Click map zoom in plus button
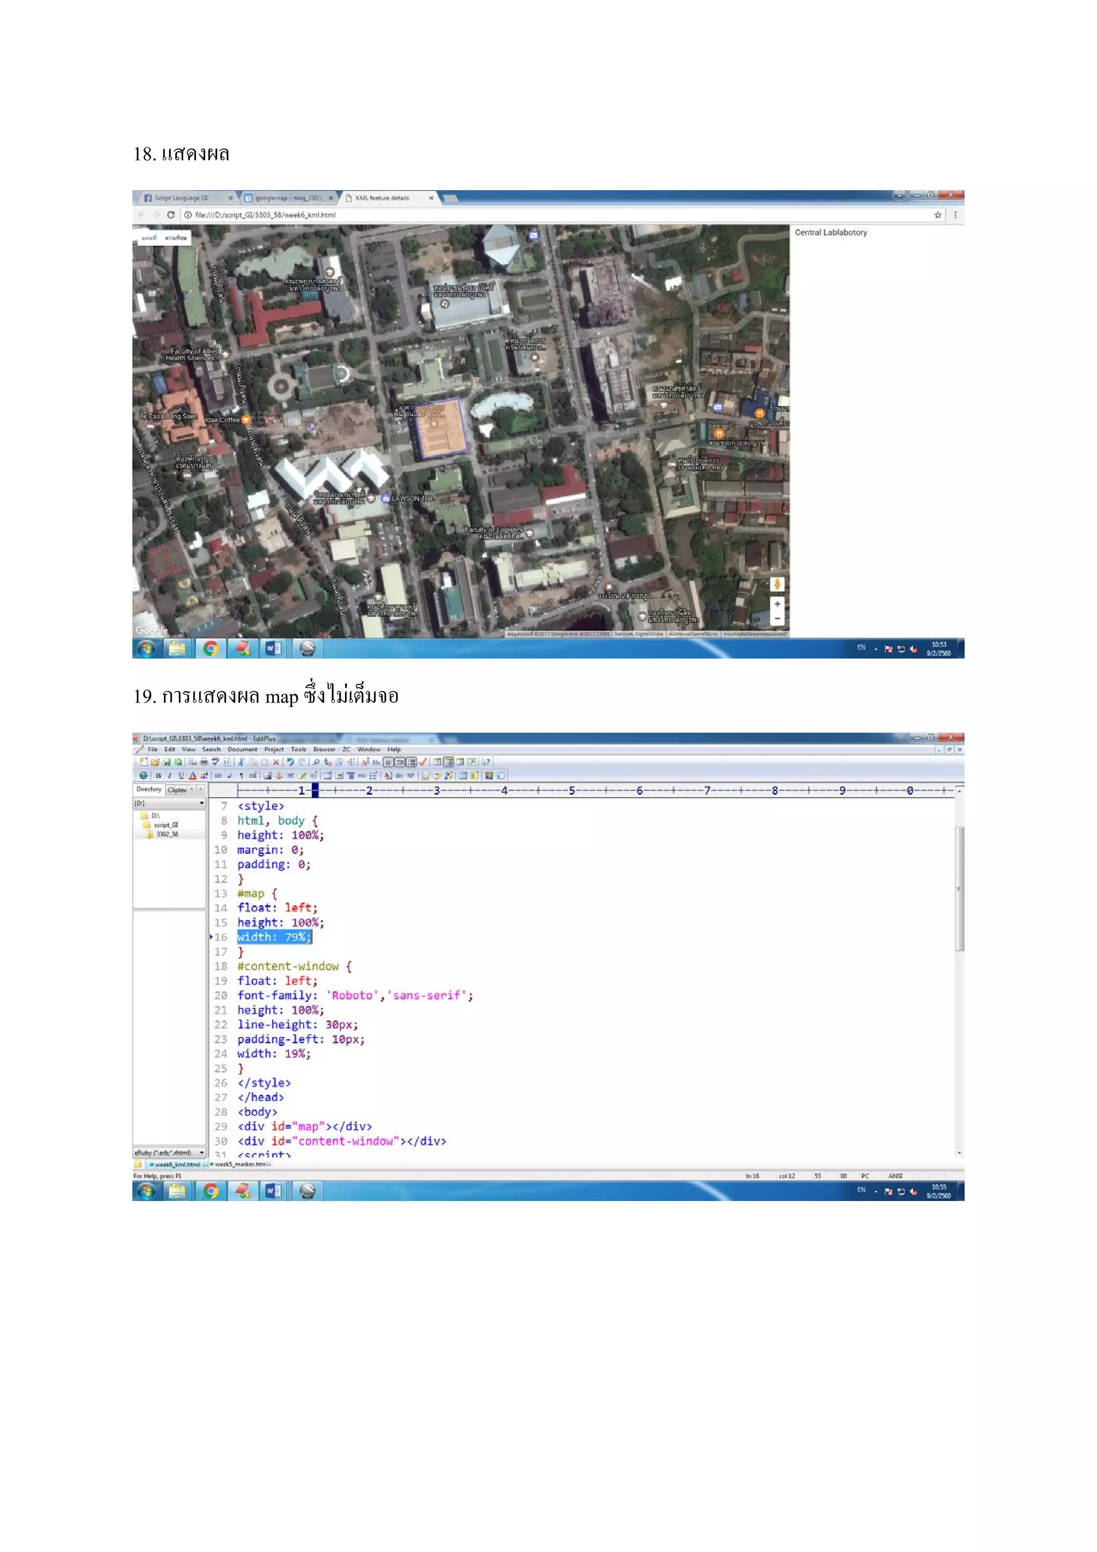 778,605
